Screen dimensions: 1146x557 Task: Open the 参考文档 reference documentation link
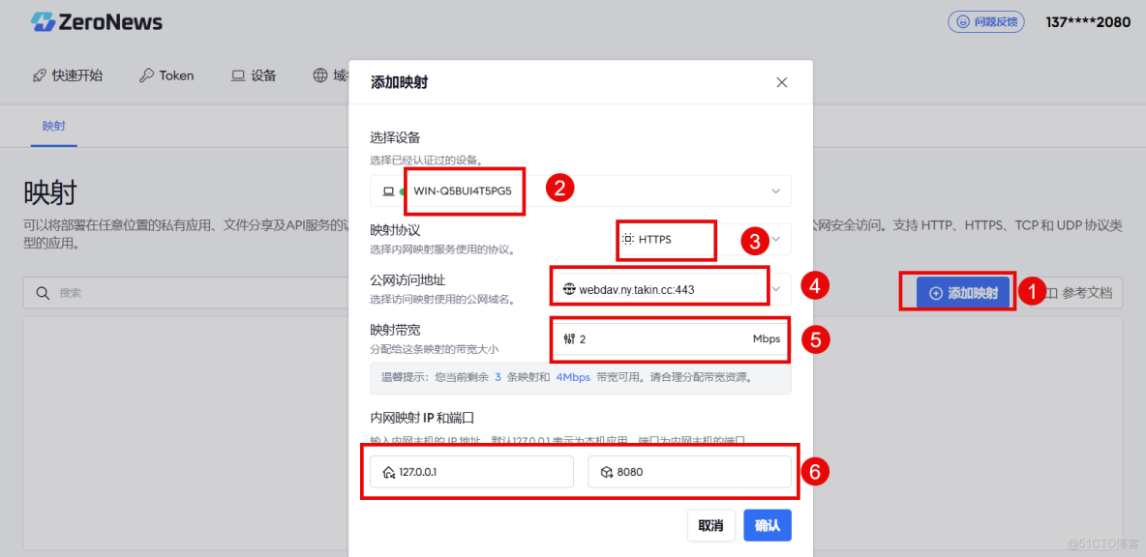(x=1088, y=292)
